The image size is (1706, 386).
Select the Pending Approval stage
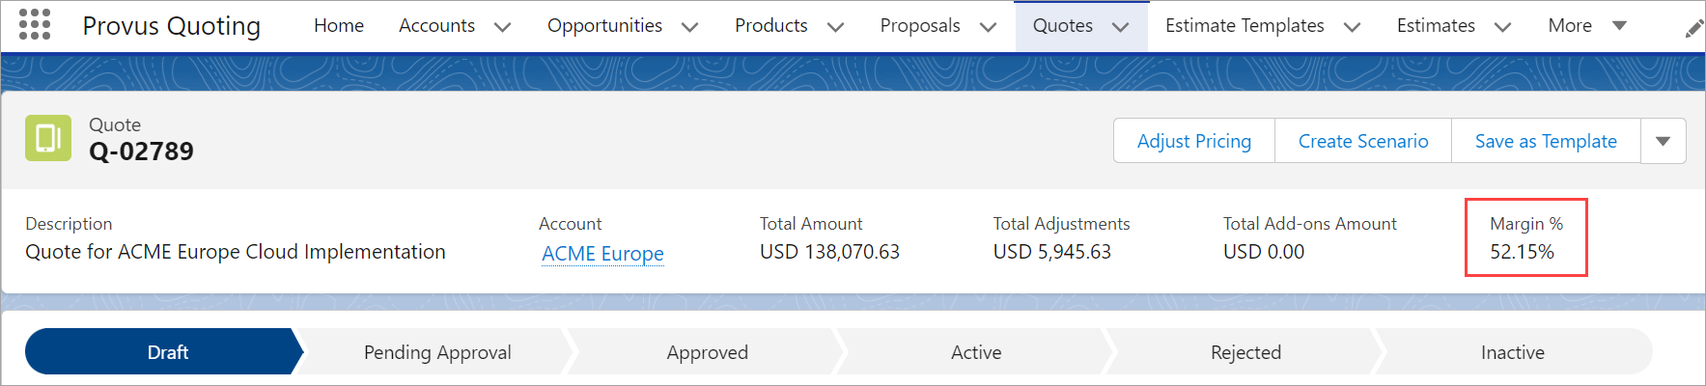[437, 352]
